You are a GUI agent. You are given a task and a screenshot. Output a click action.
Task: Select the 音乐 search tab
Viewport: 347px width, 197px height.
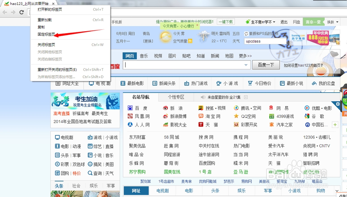[144, 56]
